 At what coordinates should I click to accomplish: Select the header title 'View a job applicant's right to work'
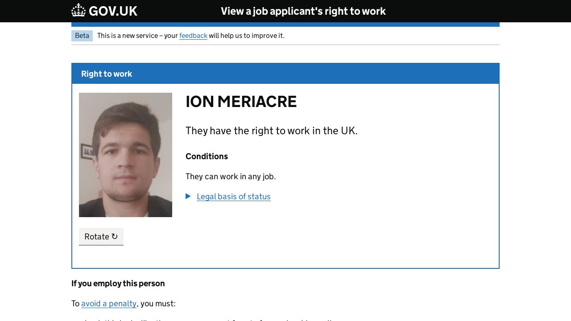(x=303, y=11)
